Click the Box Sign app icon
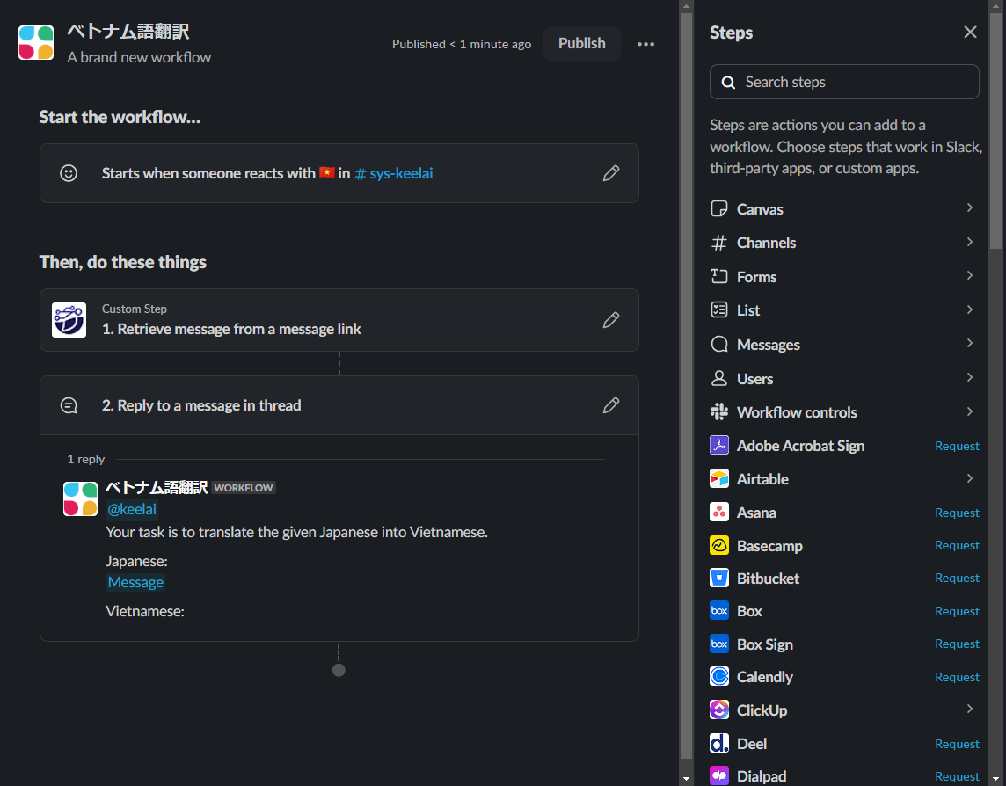Viewport: 1006px width, 786px height. (x=719, y=644)
